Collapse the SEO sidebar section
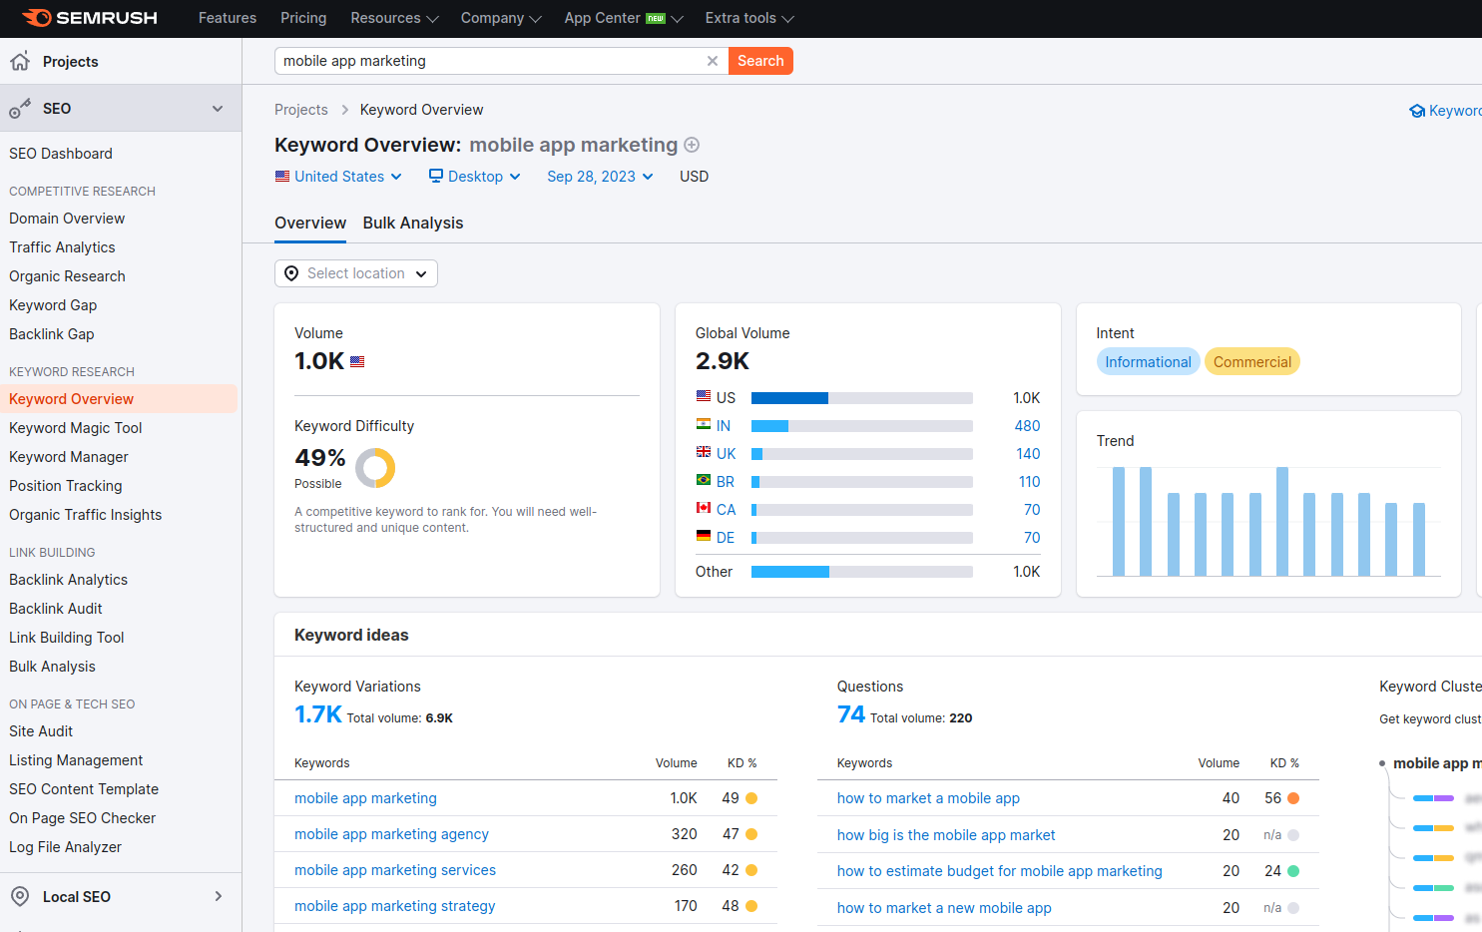This screenshot has width=1482, height=932. click(x=218, y=109)
